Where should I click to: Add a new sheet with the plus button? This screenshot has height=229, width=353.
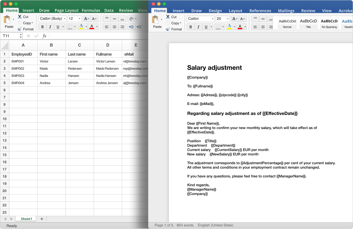[x=41, y=219]
